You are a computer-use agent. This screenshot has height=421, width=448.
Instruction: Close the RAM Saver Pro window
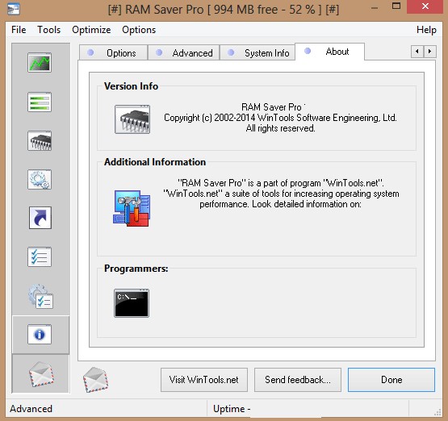pyautogui.click(x=425, y=6)
